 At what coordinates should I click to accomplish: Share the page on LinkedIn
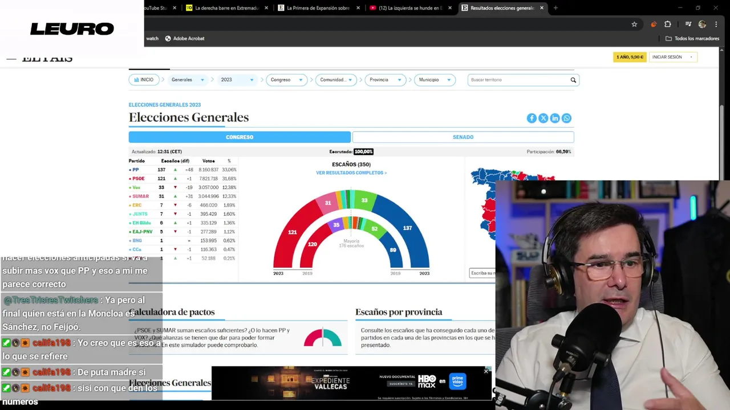point(555,118)
